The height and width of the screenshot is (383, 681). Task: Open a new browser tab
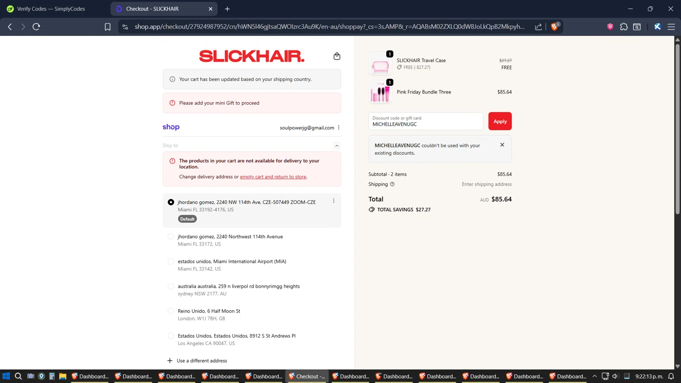point(227,9)
